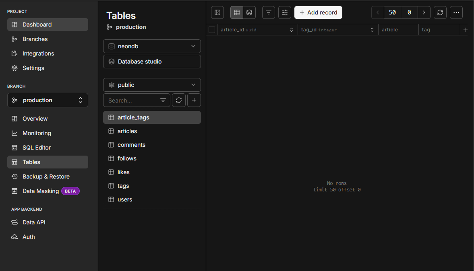Open the tags table
474x271 pixels.
(x=152, y=186)
